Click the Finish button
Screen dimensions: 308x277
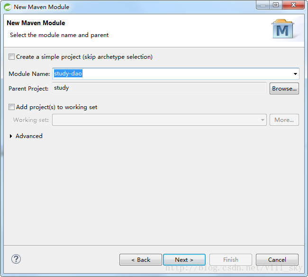click(x=231, y=260)
